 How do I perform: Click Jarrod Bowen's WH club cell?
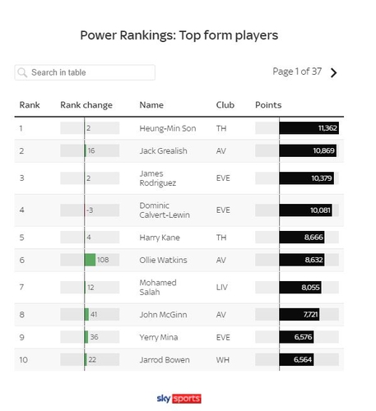(x=223, y=360)
